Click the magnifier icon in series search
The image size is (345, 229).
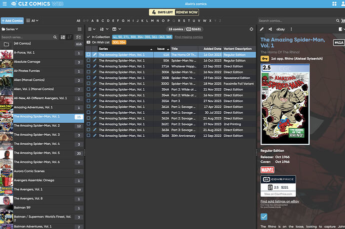(55, 37)
